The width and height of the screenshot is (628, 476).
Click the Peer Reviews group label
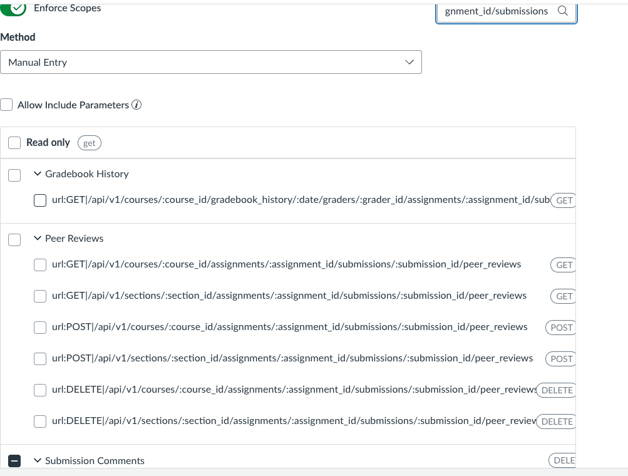(74, 239)
